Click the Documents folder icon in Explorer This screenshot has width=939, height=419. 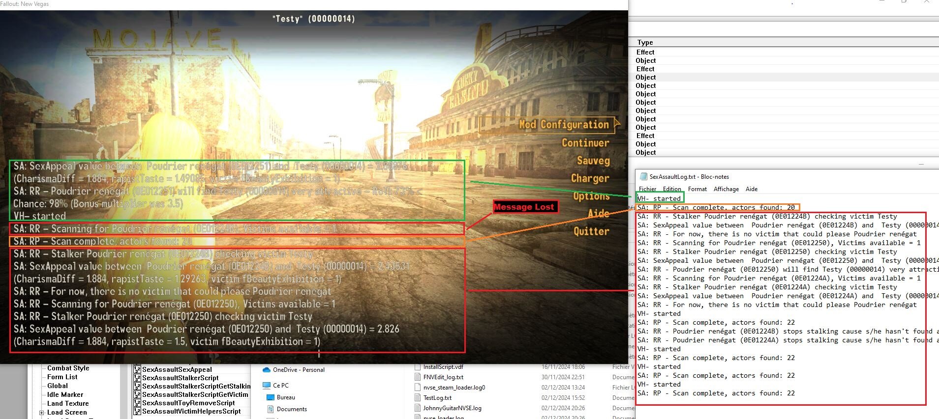270,409
